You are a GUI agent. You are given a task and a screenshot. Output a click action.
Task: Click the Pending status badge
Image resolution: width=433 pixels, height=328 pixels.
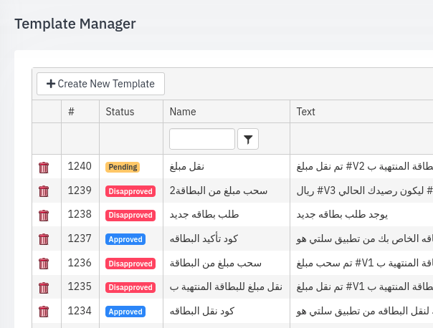click(x=123, y=167)
